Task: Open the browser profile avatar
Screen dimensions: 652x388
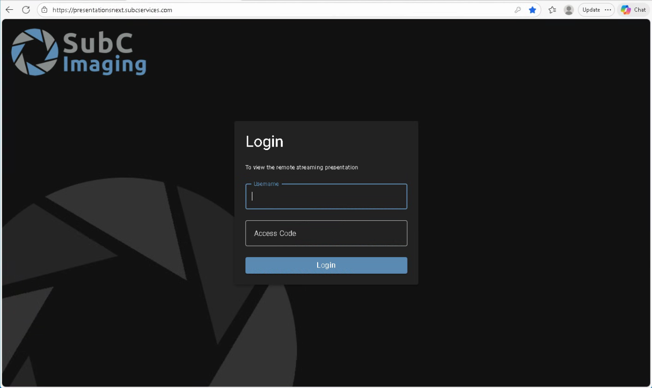Action: pos(569,10)
